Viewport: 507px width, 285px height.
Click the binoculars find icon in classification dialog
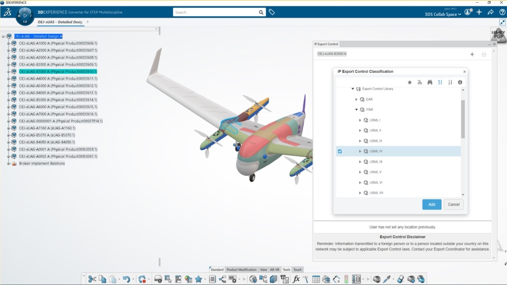coord(430,82)
